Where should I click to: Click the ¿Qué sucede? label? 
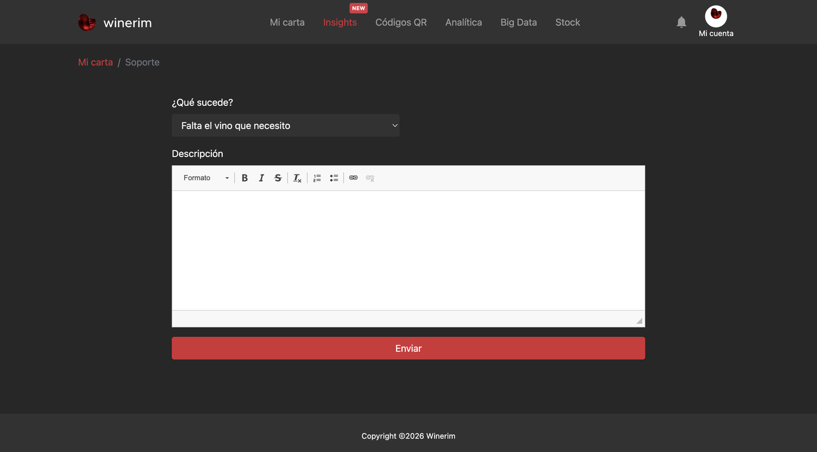(x=202, y=103)
